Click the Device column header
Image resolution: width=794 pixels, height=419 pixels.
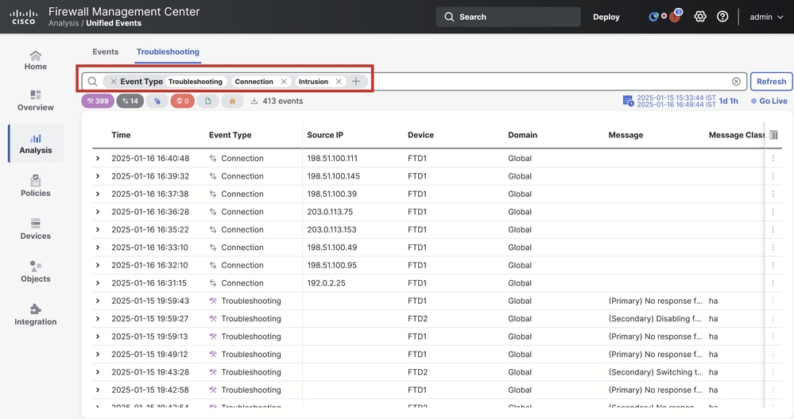coord(420,135)
